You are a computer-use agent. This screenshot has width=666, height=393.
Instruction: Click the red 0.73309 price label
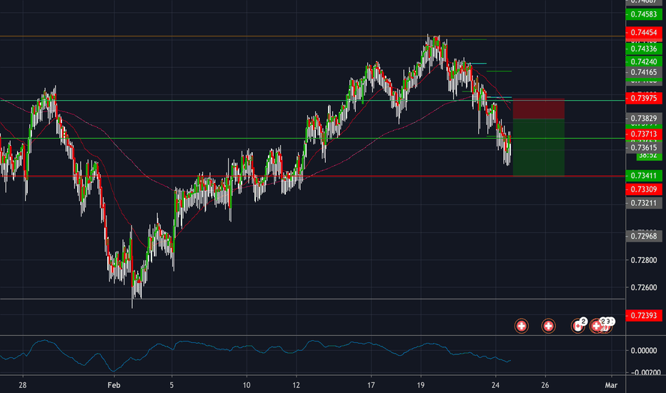[643, 189]
